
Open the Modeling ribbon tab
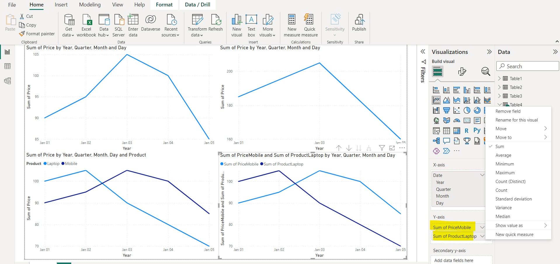[90, 5]
